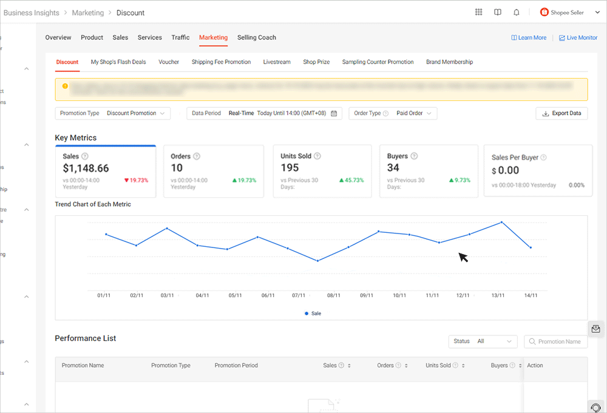Open the mailbox widget icon

[x=596, y=329]
